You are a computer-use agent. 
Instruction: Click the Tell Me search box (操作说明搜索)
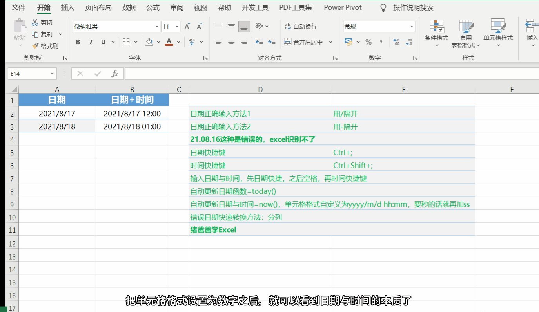[x=414, y=7]
